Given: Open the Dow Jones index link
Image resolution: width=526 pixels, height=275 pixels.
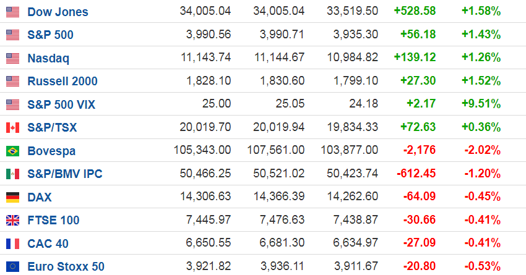Looking at the screenshot, I should tap(58, 12).
